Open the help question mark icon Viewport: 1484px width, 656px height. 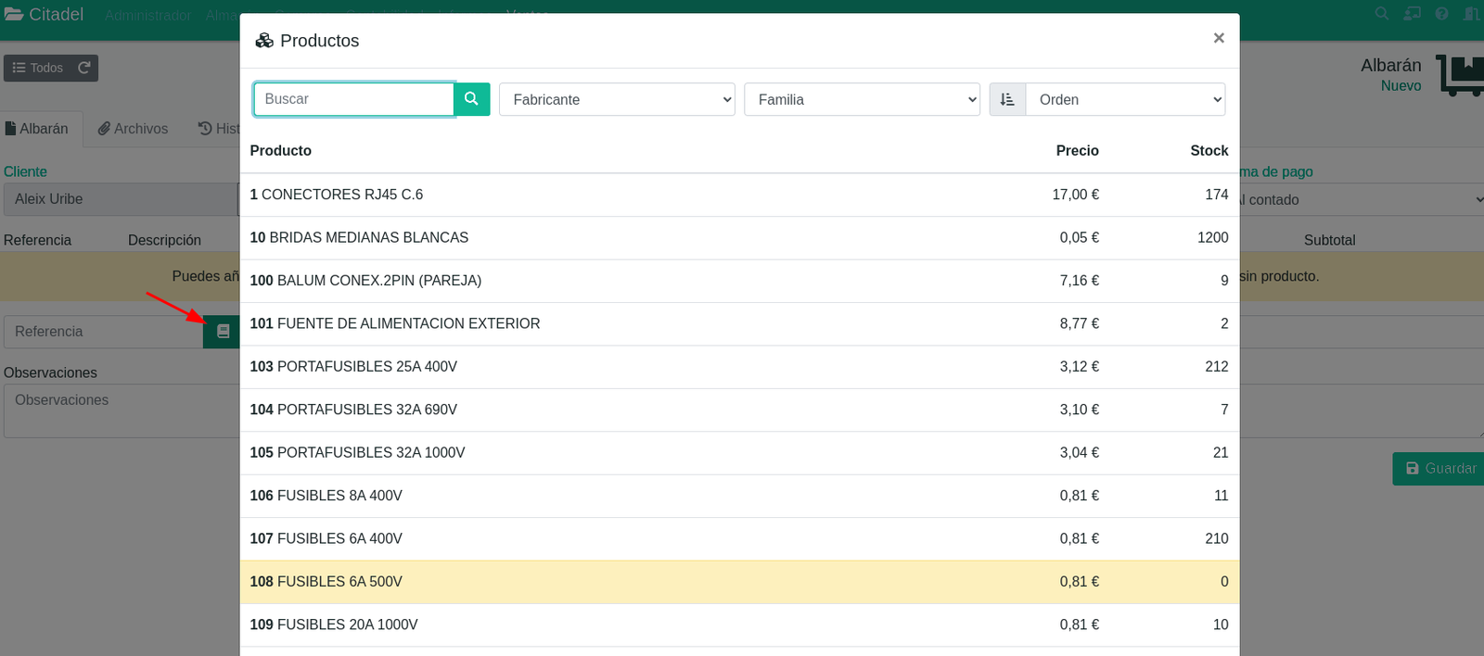[1441, 14]
